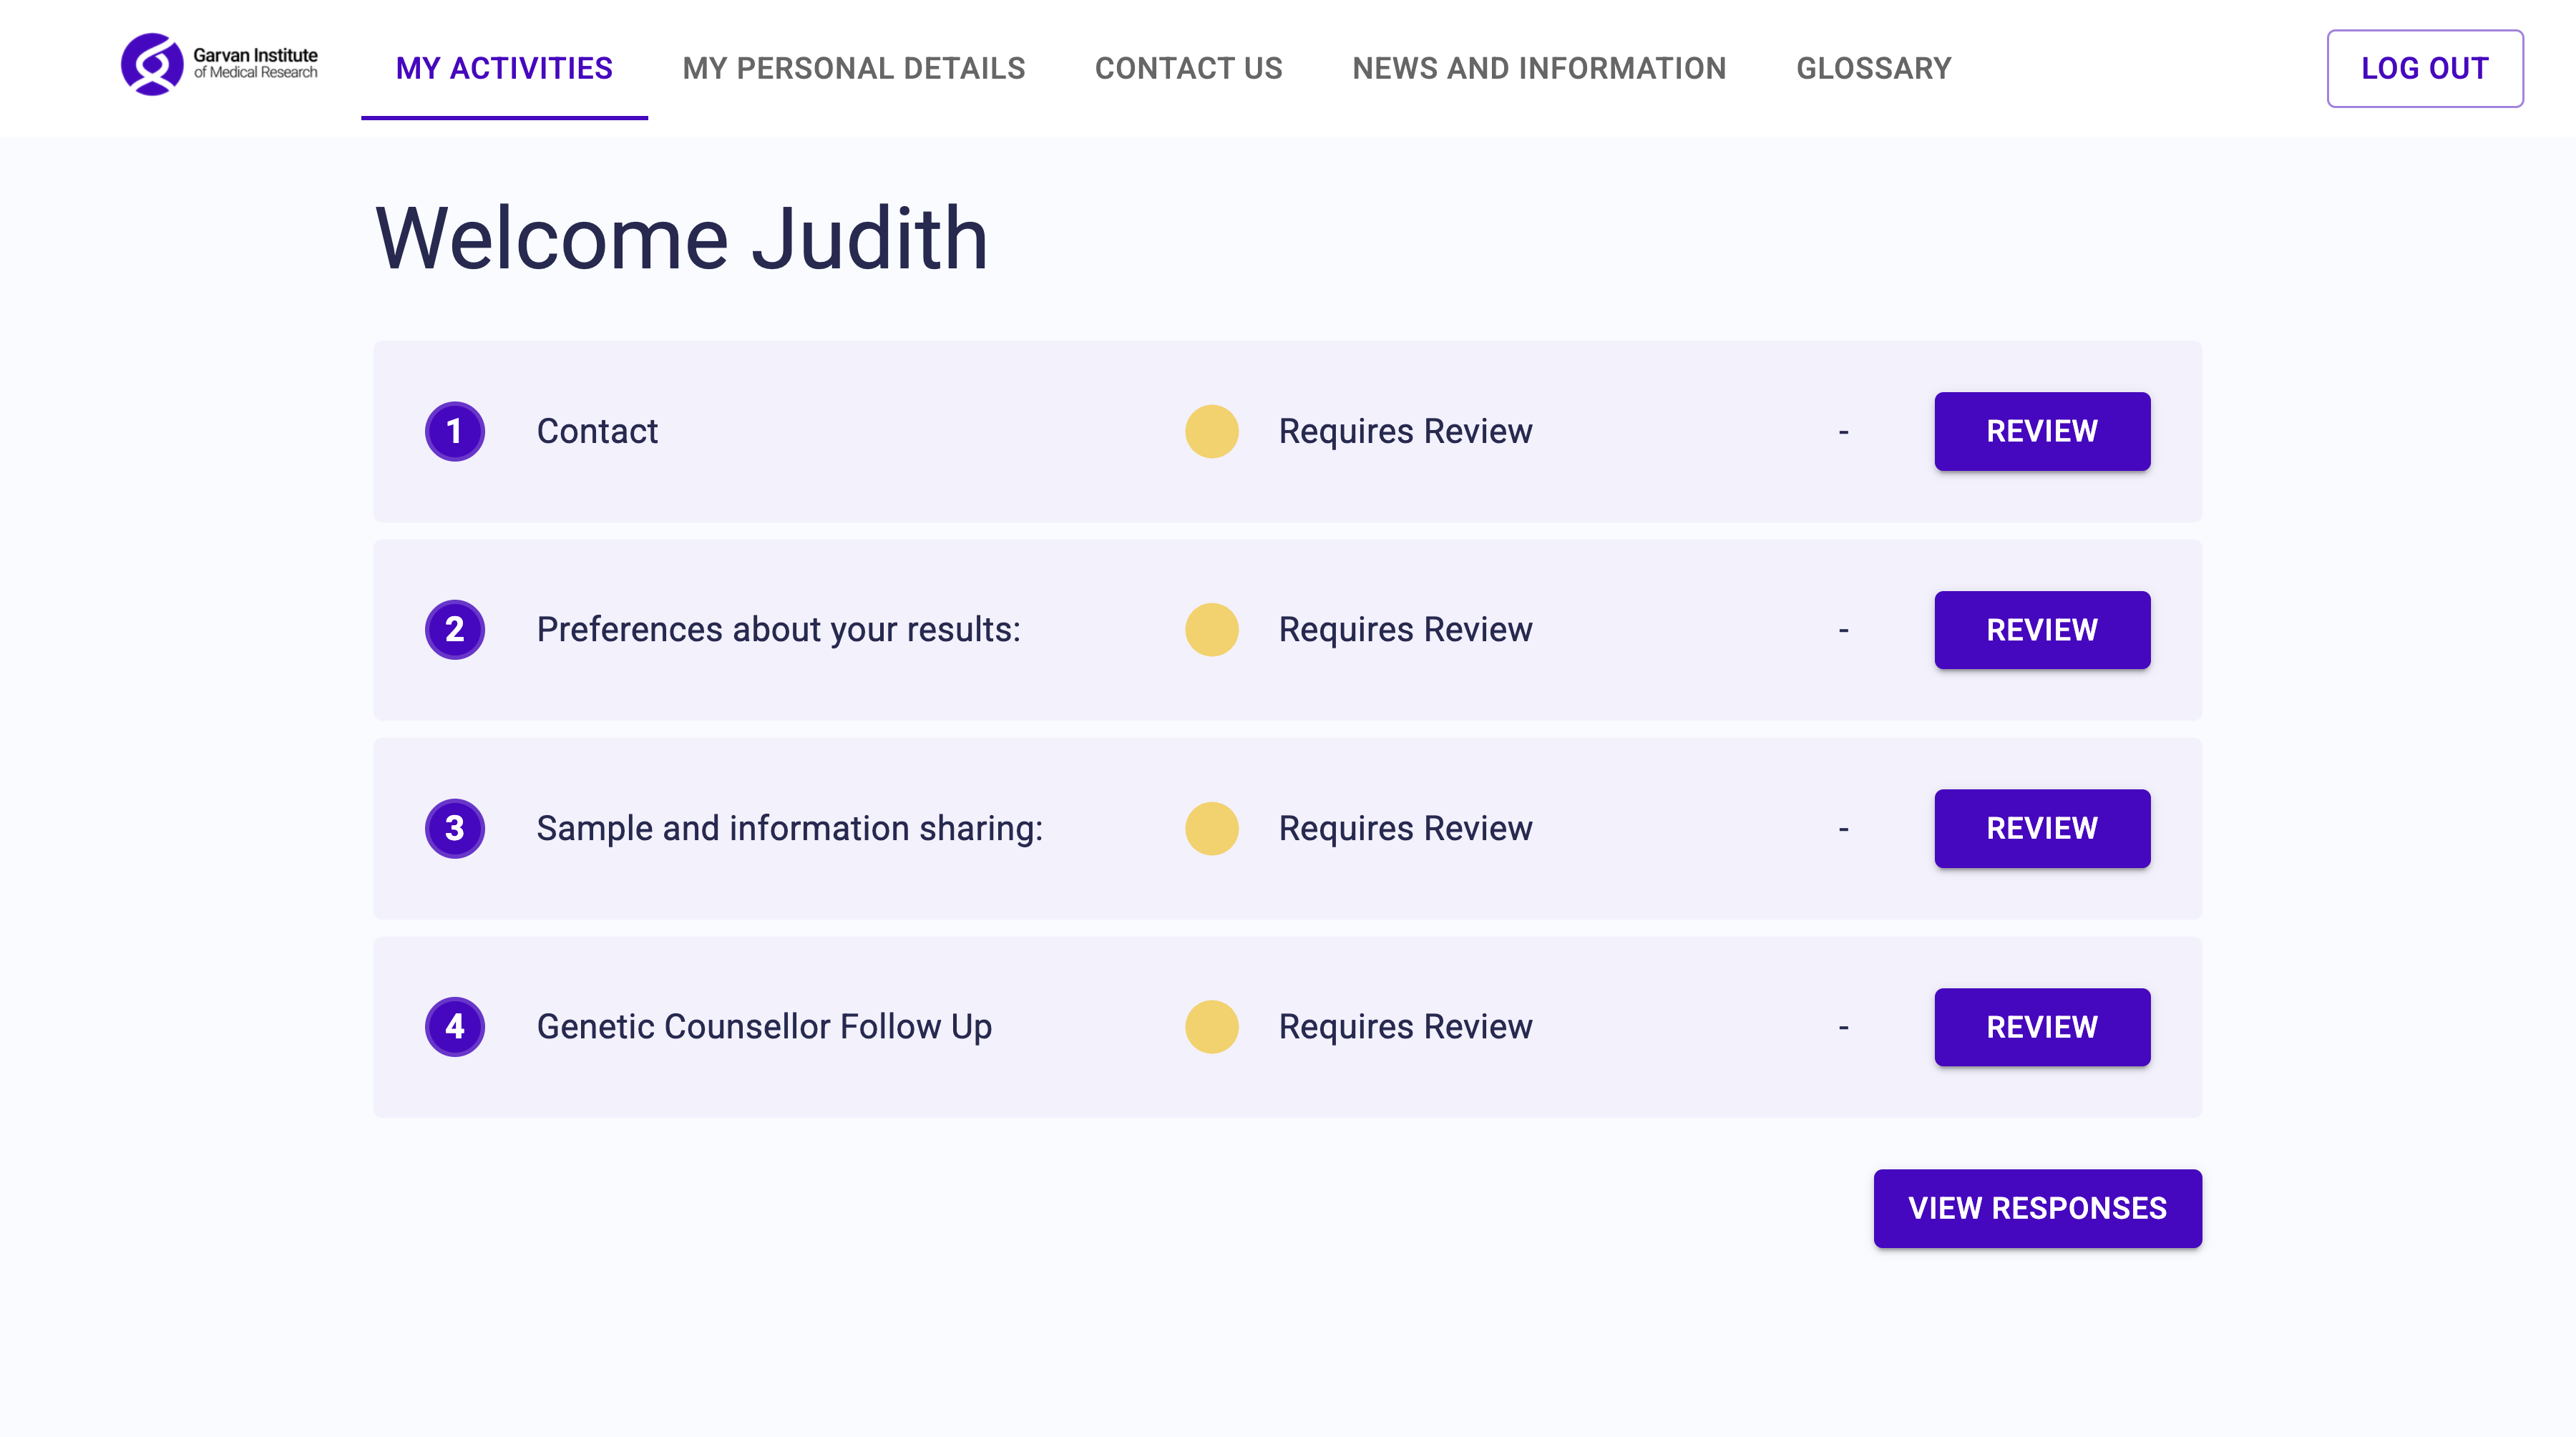Click the Garvan Institute logo

click(219, 65)
